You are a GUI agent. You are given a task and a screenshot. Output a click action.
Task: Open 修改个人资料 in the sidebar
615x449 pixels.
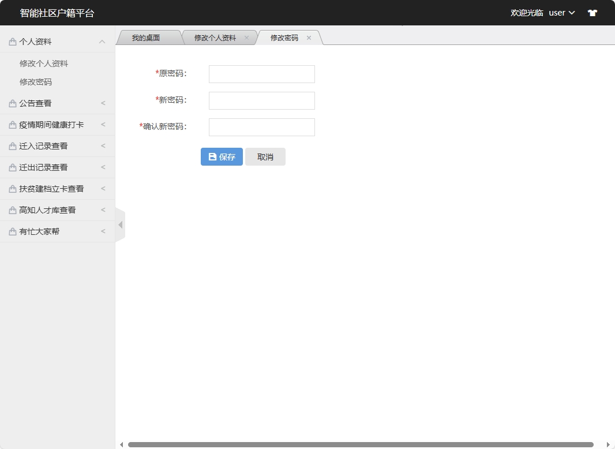(44, 63)
